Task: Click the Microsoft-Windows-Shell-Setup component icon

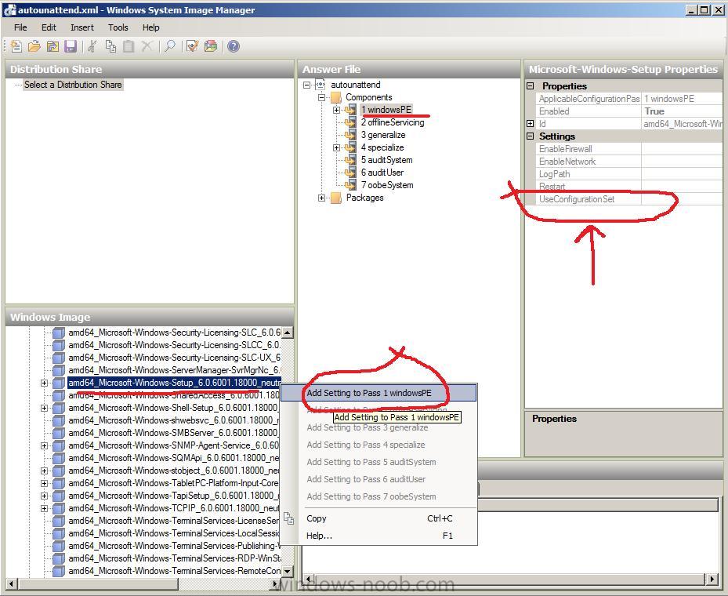Action: coord(59,408)
